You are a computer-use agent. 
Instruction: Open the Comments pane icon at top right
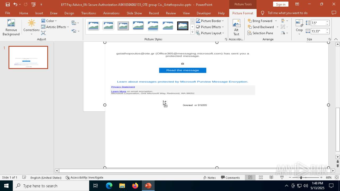coord(334,13)
